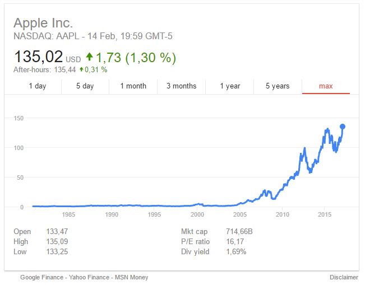The image size is (365, 285).
Task: Click the 2015 peak on the price line
Action: pos(327,129)
